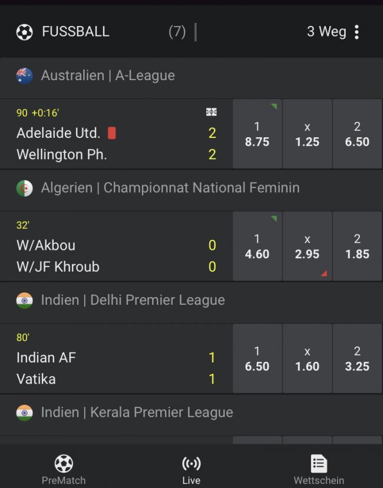Viewport: 383px width, 488px height.
Task: Open the Wettschein bet slip tab
Action: click(319, 469)
